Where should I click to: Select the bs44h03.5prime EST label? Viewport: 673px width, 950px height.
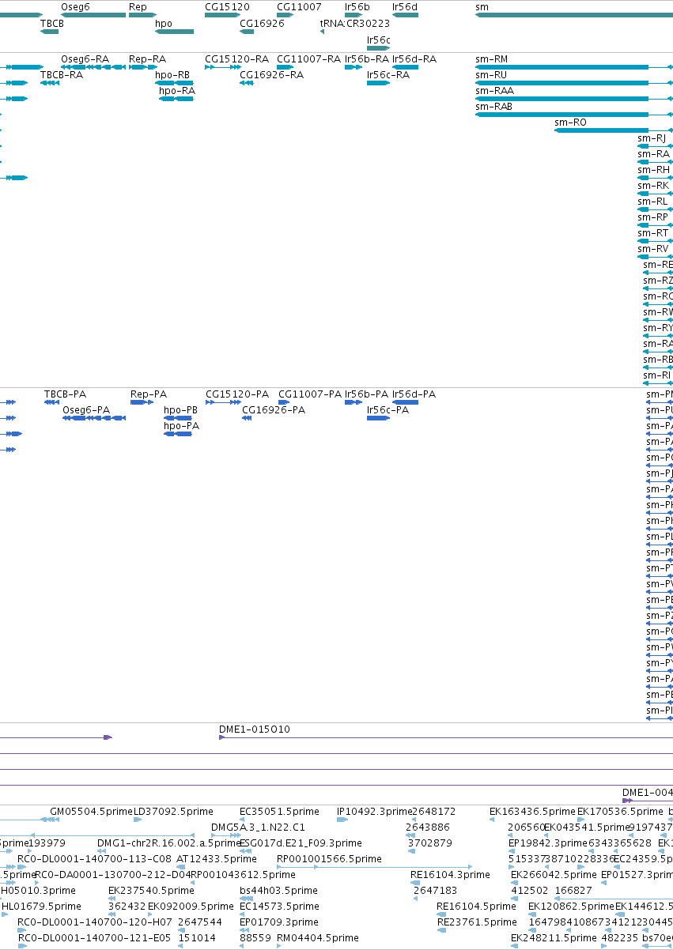click(278, 890)
